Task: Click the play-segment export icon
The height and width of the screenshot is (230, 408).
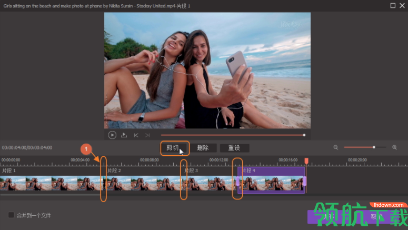Action: (x=124, y=135)
